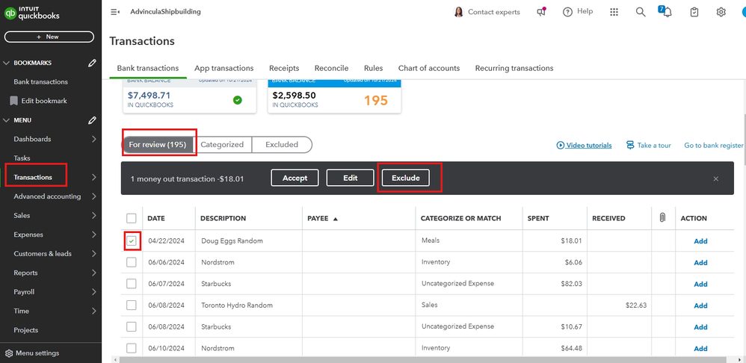Sort by Payee arrow
This screenshot has height=363, width=746.
pos(335,219)
